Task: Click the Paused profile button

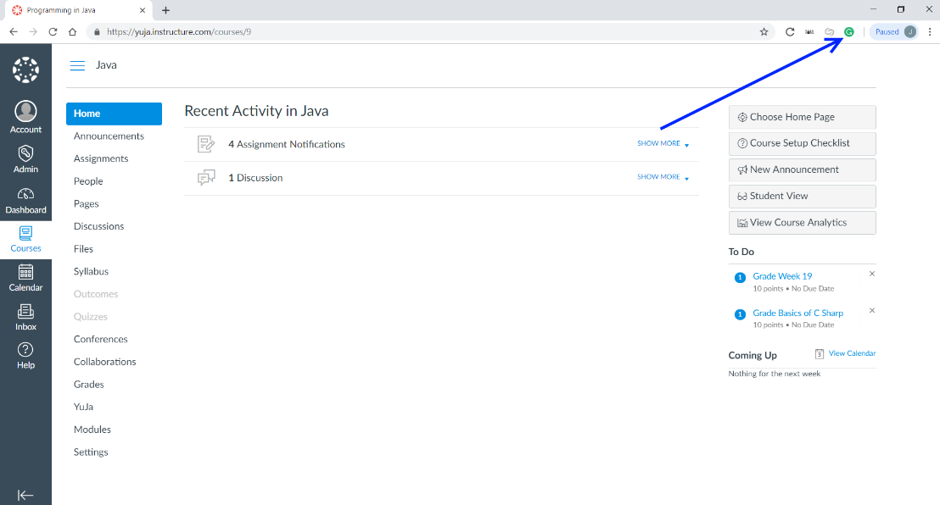Action: point(894,31)
